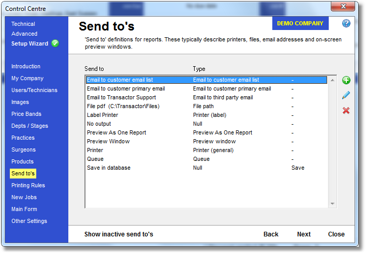Select the 'Email to Transactor Support' row

point(207,97)
